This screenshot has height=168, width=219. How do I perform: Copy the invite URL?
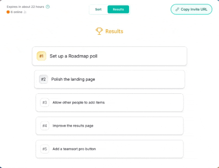pyautogui.click(x=191, y=9)
